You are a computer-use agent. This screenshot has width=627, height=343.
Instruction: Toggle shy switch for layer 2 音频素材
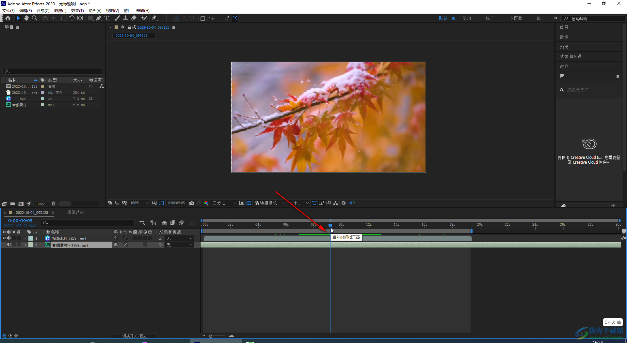[116, 245]
